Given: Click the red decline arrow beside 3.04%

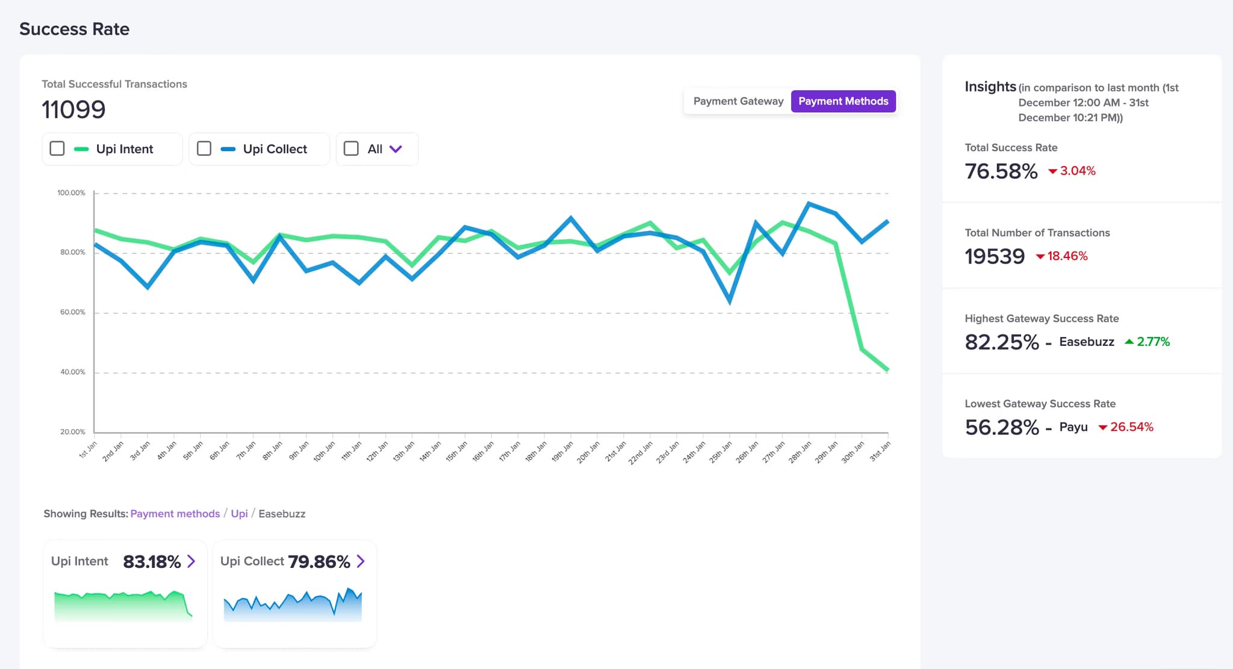Looking at the screenshot, I should [1052, 171].
